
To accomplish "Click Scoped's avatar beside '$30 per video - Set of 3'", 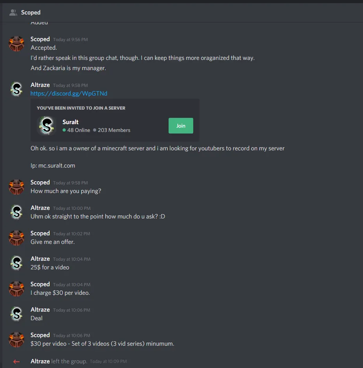I will point(17,339).
